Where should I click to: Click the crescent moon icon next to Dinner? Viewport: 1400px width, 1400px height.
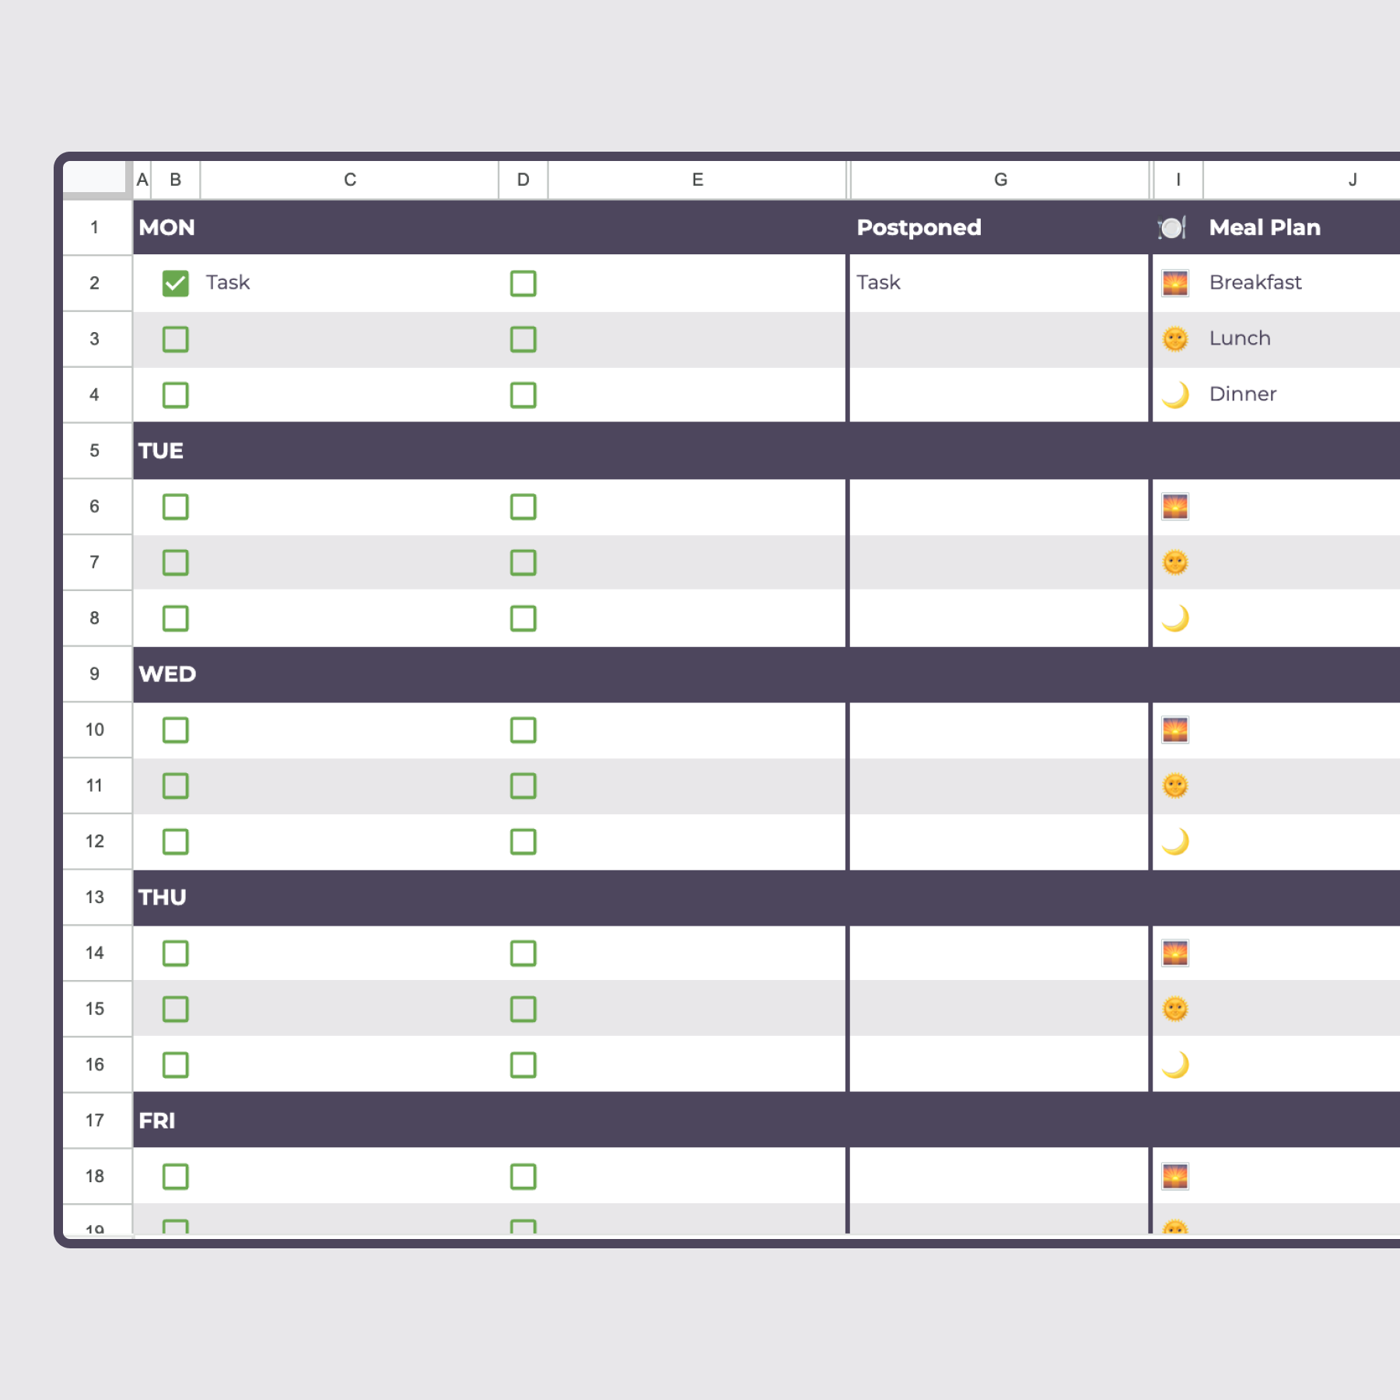click(x=1175, y=395)
